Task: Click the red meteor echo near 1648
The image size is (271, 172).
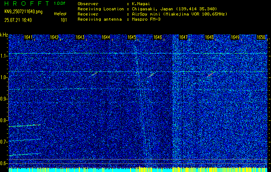Action: tap(210, 74)
